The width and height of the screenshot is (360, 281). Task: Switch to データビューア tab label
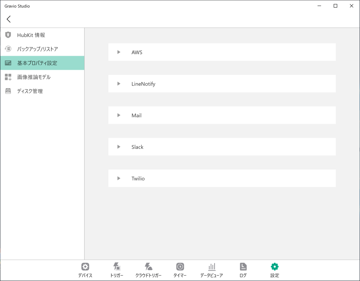(x=211, y=275)
